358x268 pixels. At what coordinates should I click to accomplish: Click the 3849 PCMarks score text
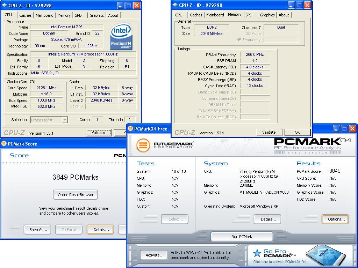[x=76, y=177]
